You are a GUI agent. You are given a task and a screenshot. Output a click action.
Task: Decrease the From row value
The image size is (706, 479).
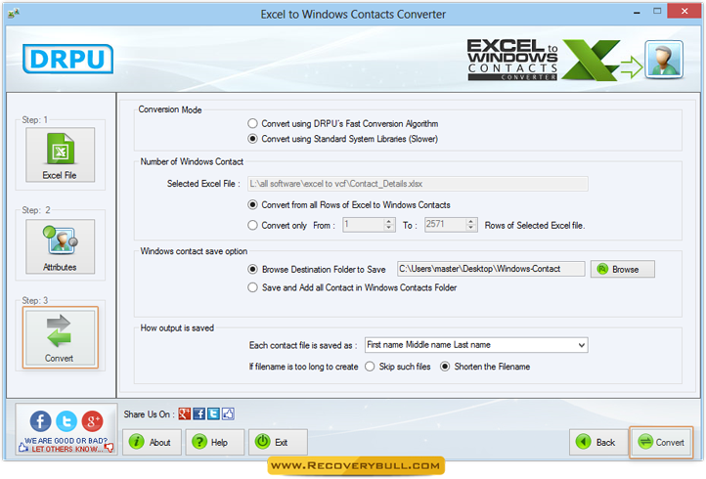click(x=389, y=228)
